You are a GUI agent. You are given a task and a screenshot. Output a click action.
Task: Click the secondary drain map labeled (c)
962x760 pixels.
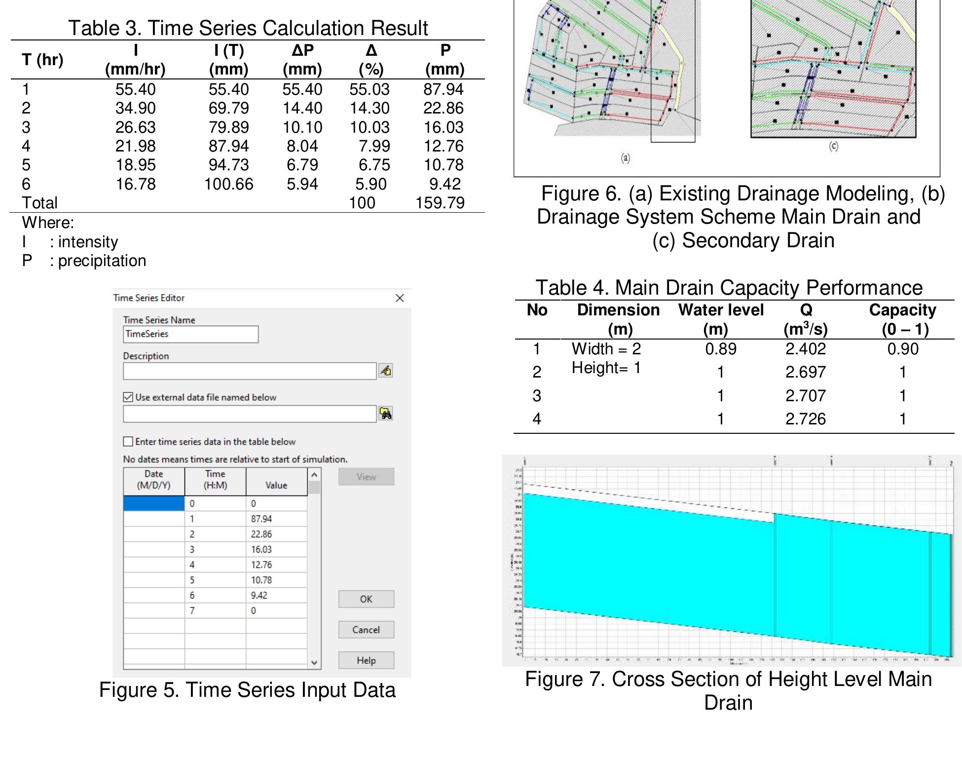833,69
